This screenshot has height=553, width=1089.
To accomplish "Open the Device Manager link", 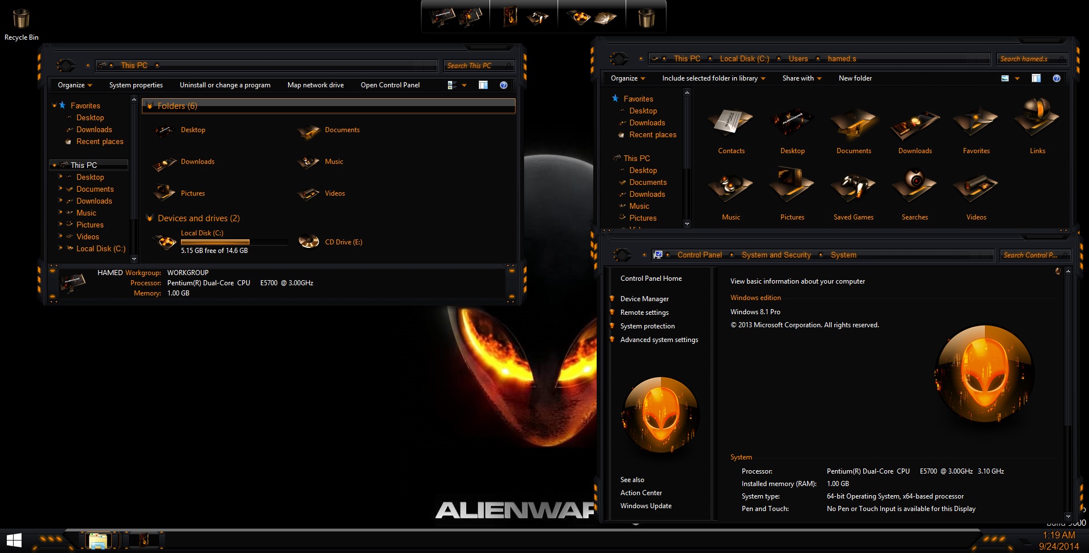I will coord(644,299).
